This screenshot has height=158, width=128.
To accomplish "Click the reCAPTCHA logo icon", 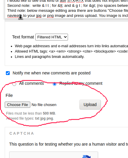I will [86, 157].
